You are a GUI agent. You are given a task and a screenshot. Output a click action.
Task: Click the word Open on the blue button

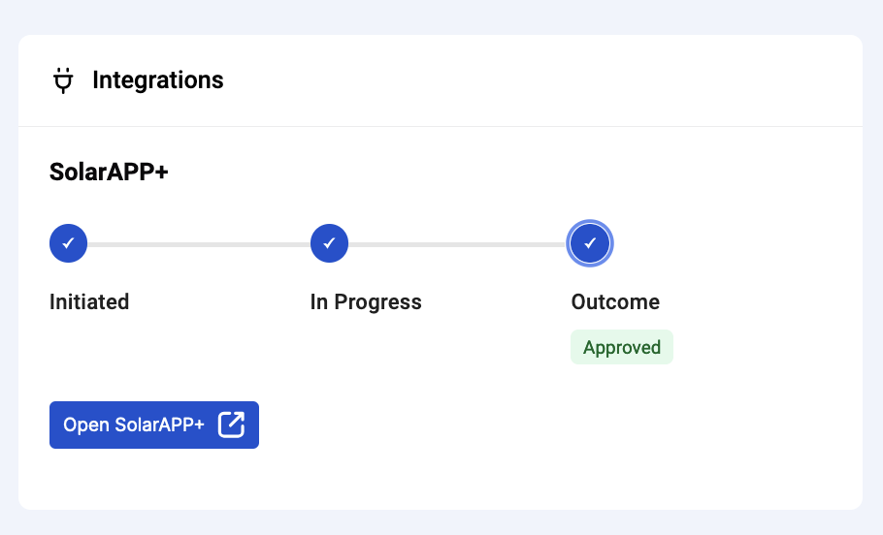pyautogui.click(x=86, y=425)
